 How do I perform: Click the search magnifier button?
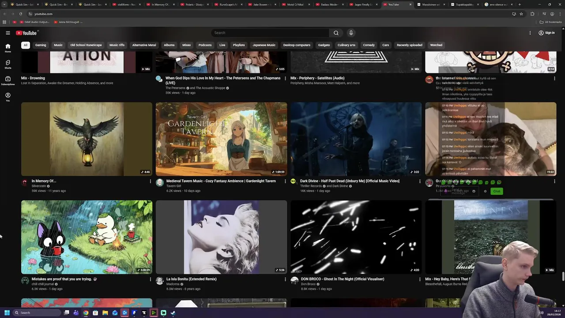[336, 33]
